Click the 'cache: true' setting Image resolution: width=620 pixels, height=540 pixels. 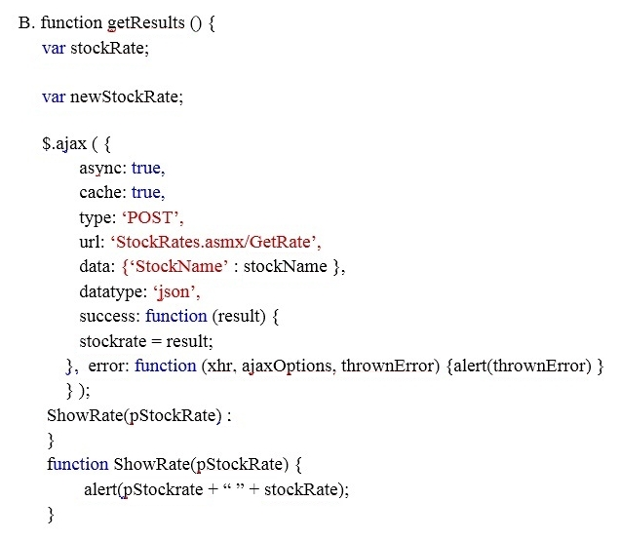(x=122, y=193)
